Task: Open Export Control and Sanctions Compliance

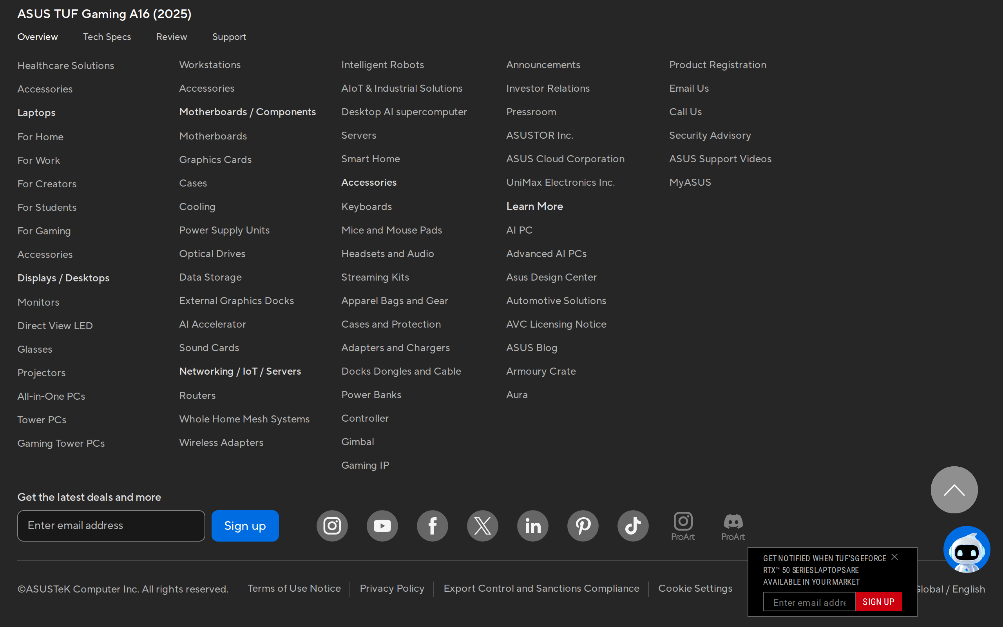Action: click(541, 589)
